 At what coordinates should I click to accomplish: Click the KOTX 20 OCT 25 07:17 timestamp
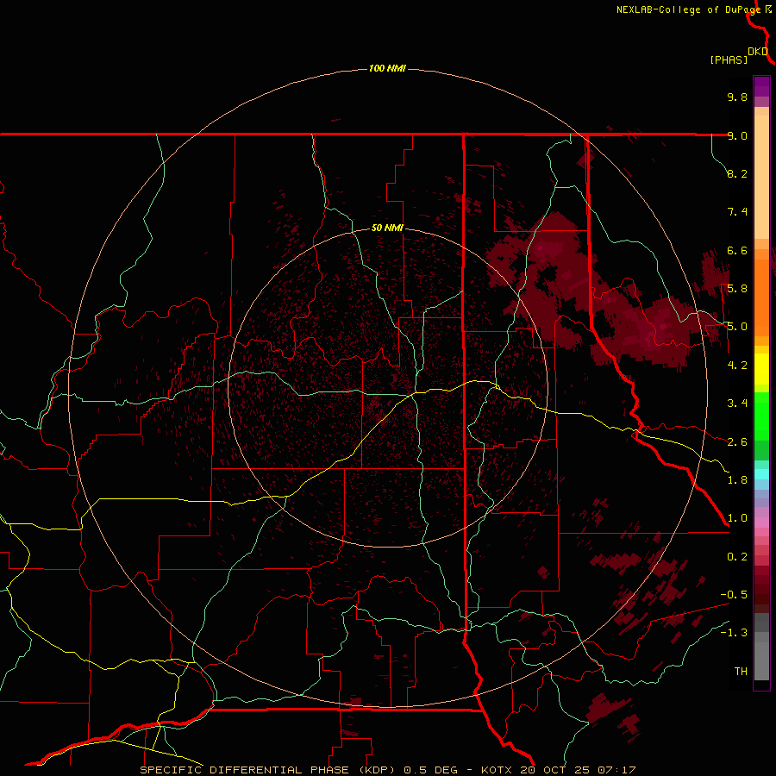(559, 770)
